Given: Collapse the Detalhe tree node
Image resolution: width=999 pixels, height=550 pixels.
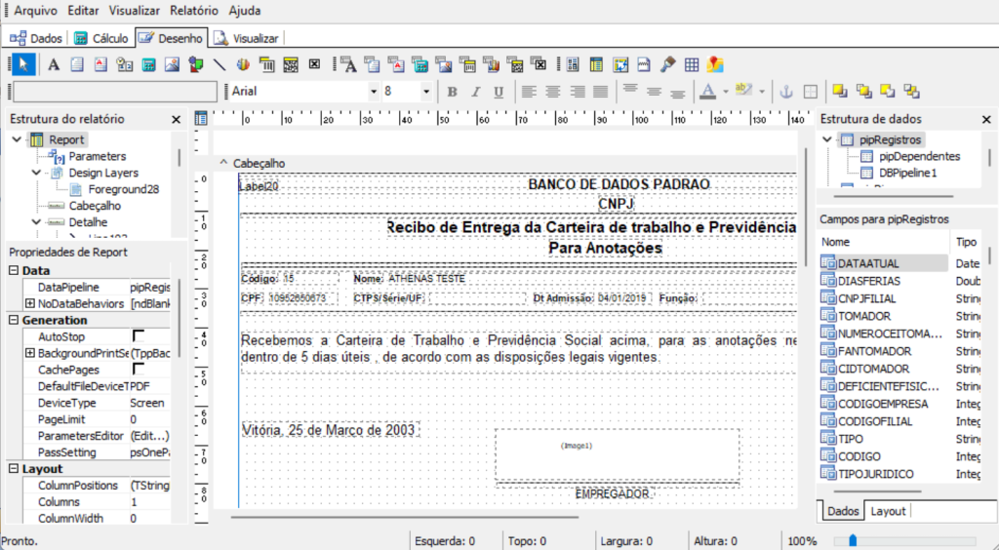Looking at the screenshot, I should click(x=36, y=222).
